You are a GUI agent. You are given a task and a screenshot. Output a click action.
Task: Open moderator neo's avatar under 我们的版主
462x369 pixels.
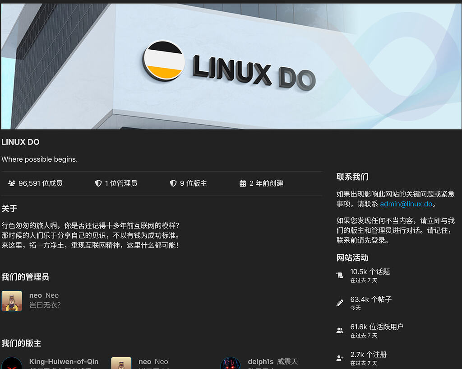click(x=121, y=363)
